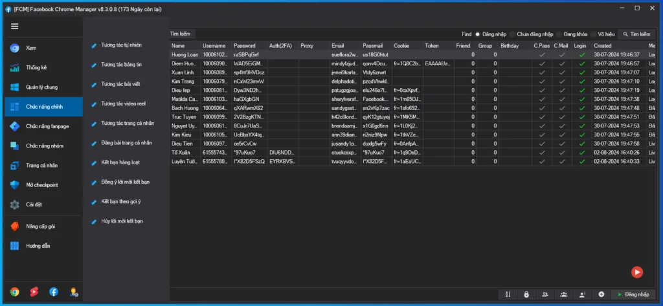Image resolution: width=663 pixels, height=306 pixels.
Task: Select the Bach Huong name cell
Action: [185, 108]
